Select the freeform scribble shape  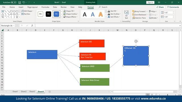coord(3,17)
